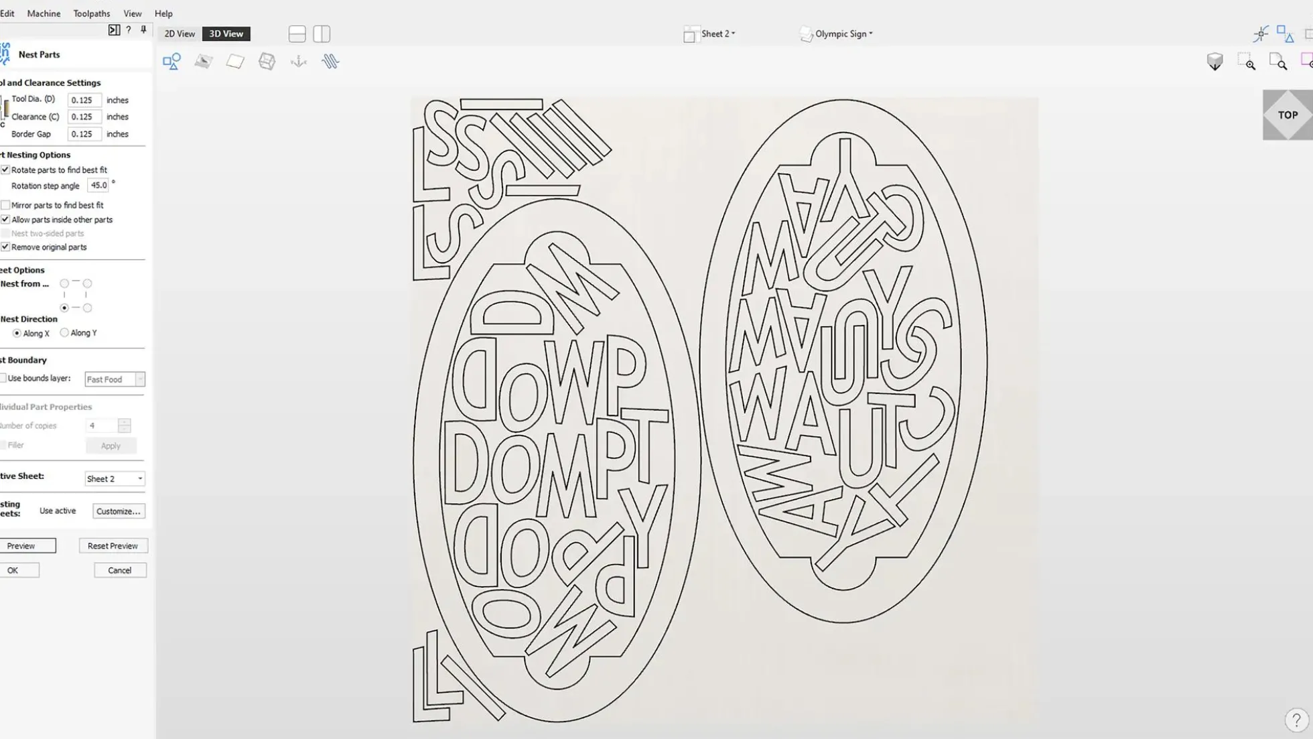This screenshot has height=739, width=1313.
Task: Toggle the snapping crosshair icon
Action: coord(1261,33)
